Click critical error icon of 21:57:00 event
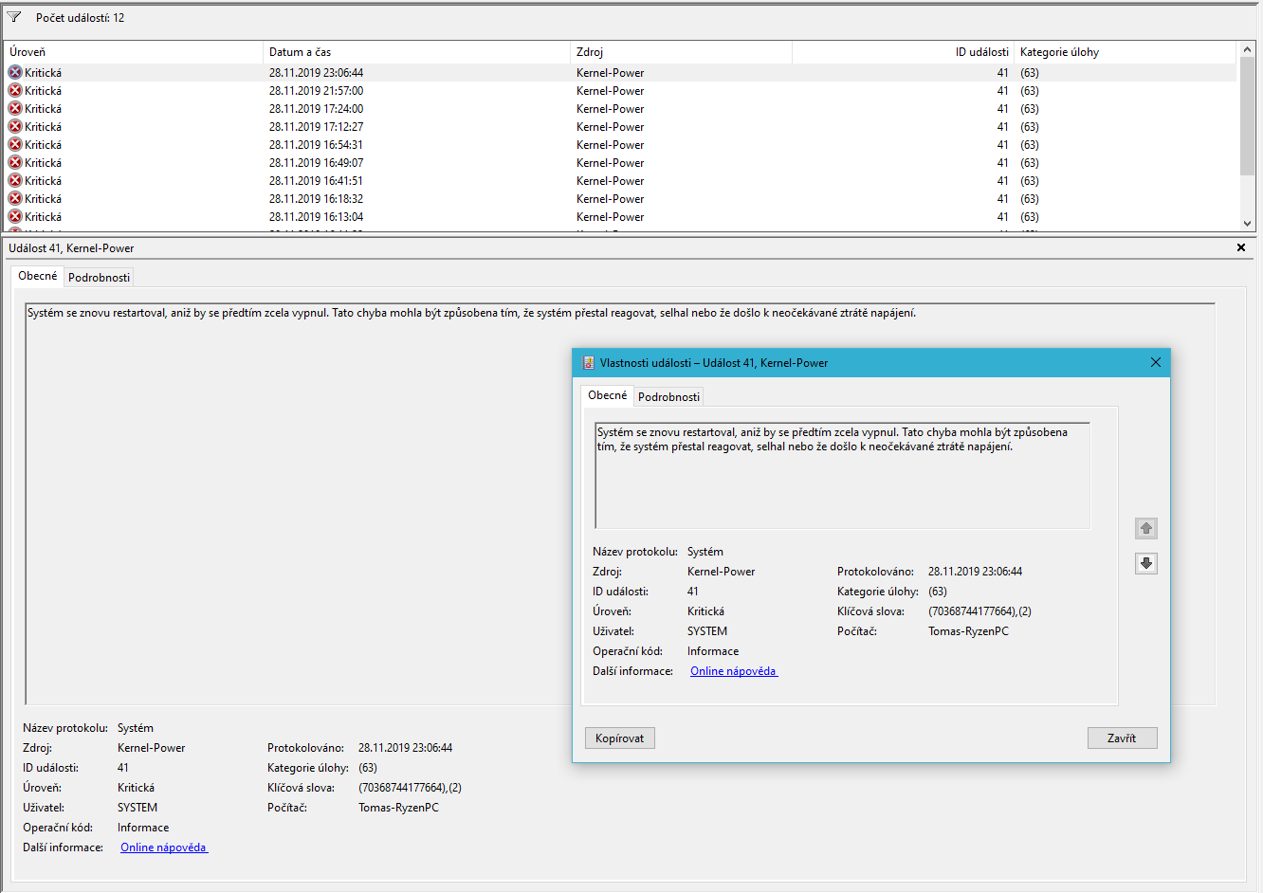Screen dimensions: 1263x893 (x=15, y=91)
